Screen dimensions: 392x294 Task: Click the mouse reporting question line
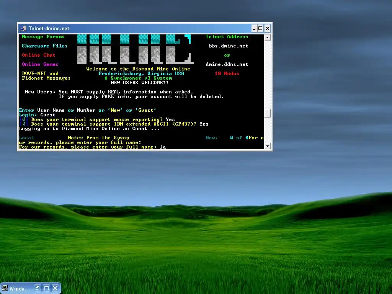pos(97,119)
